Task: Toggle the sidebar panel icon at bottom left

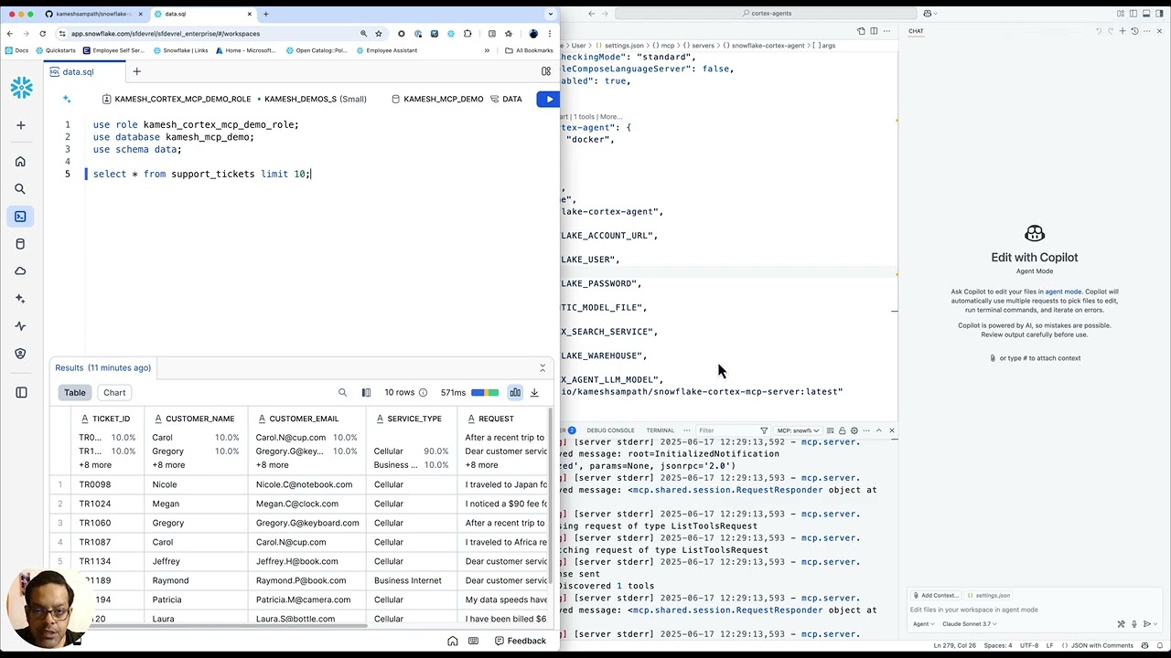Action: point(21,393)
